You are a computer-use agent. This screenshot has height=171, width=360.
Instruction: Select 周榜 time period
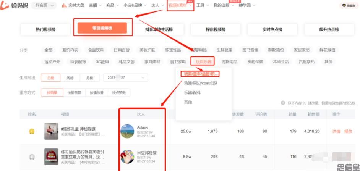click(70, 78)
